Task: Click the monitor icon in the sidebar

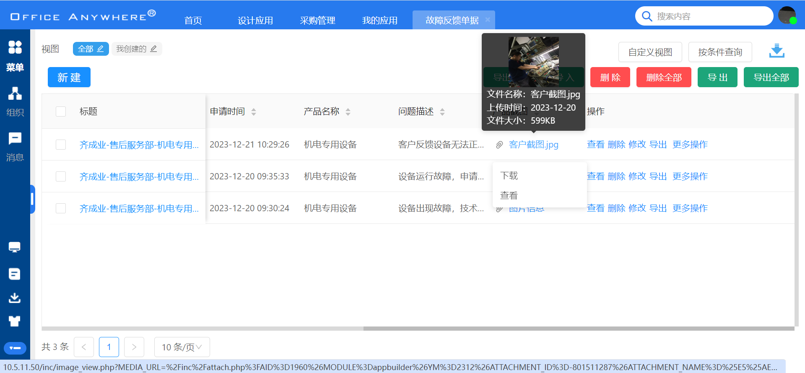Action: click(15, 247)
